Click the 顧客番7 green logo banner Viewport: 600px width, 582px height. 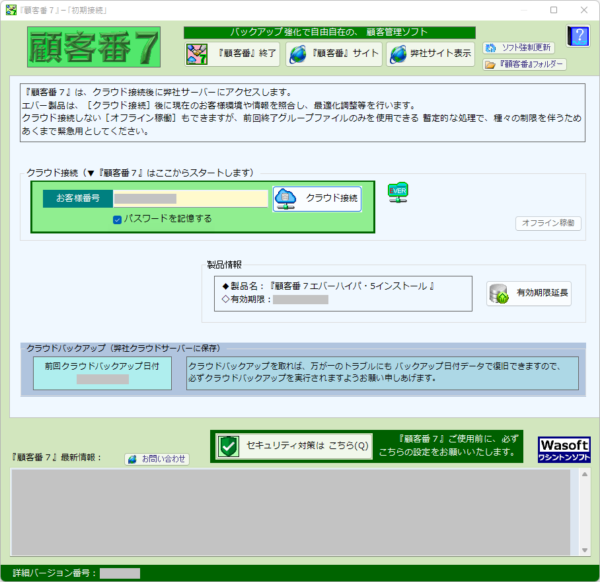(94, 47)
